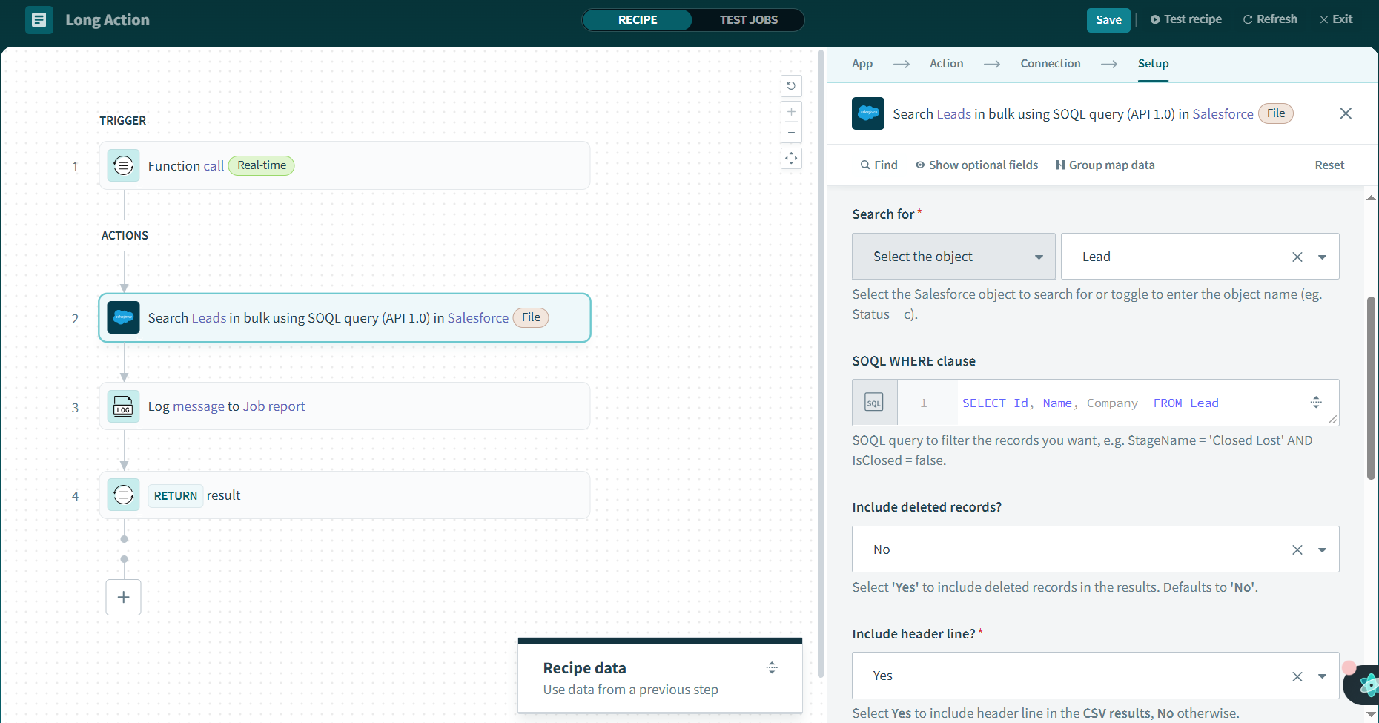Image resolution: width=1379 pixels, height=723 pixels.
Task: Open Include deleted records dropdown arrow
Action: click(1322, 550)
